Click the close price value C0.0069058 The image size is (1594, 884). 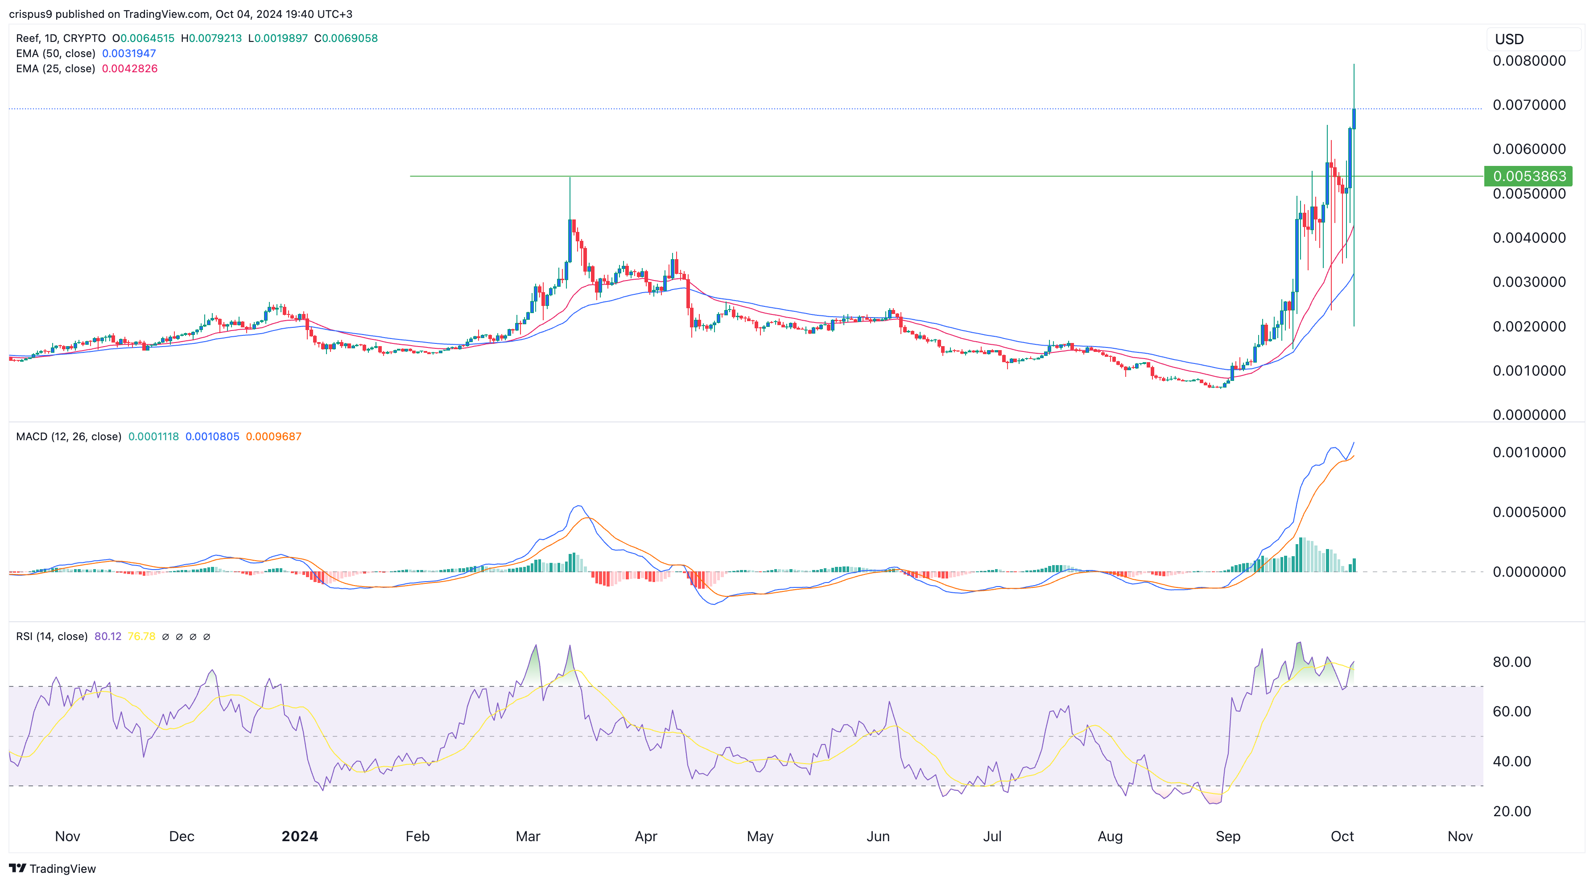346,38
